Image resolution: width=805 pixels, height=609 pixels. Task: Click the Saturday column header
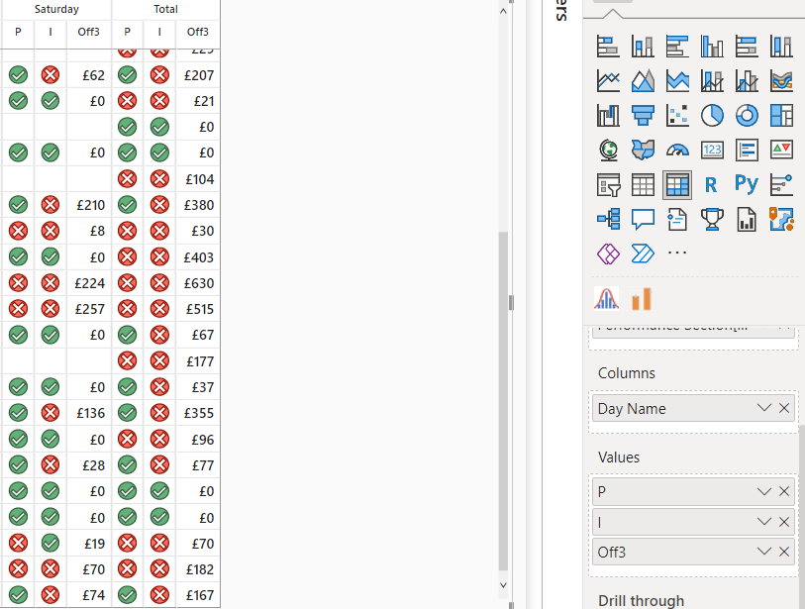point(56,9)
